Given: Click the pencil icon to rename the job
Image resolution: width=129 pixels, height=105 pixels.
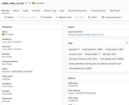Looking at the screenshot, I should [x=26, y=3].
